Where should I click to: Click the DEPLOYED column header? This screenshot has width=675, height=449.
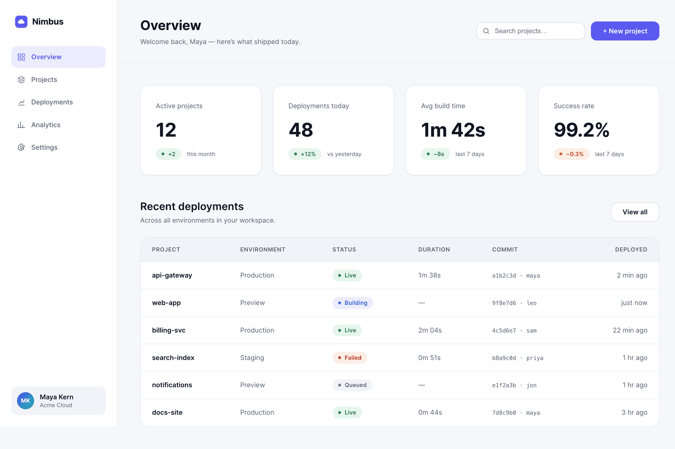click(x=631, y=250)
